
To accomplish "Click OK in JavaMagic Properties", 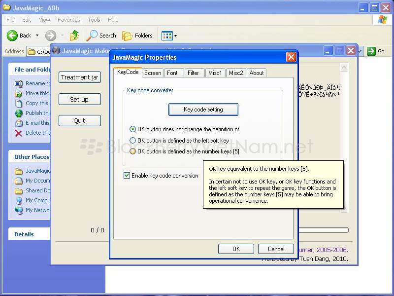I will [x=236, y=249].
